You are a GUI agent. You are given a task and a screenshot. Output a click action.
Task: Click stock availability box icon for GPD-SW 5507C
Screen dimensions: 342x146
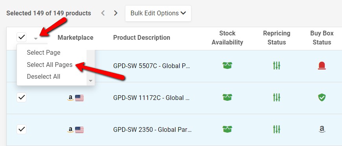click(227, 65)
